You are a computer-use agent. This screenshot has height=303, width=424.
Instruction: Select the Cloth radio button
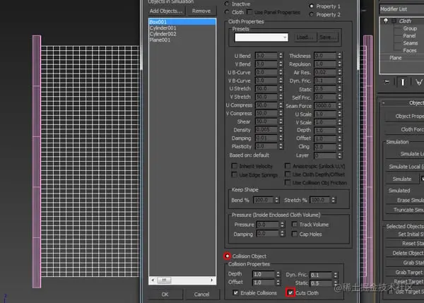[x=227, y=12]
